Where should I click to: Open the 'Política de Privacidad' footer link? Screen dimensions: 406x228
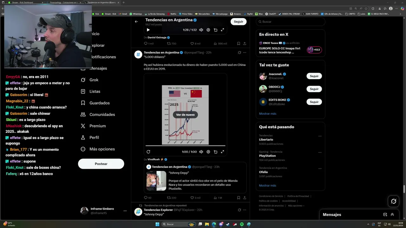click(x=298, y=196)
